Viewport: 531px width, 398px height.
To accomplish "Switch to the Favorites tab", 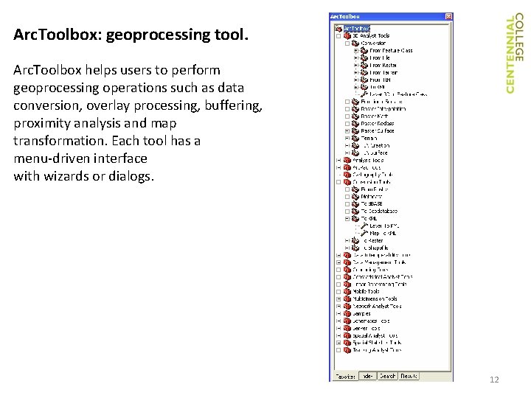I will 345,377.
